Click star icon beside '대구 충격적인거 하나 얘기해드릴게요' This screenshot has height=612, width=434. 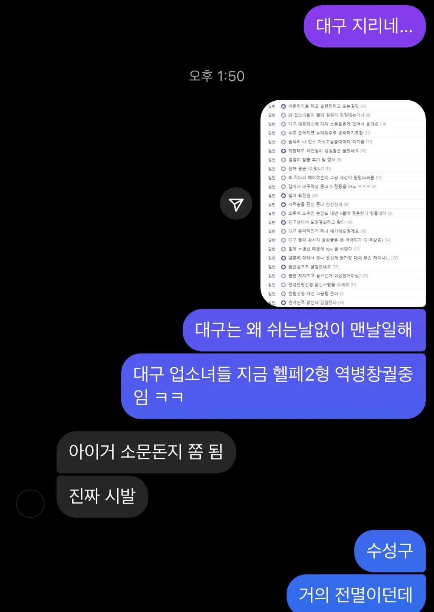point(284,231)
